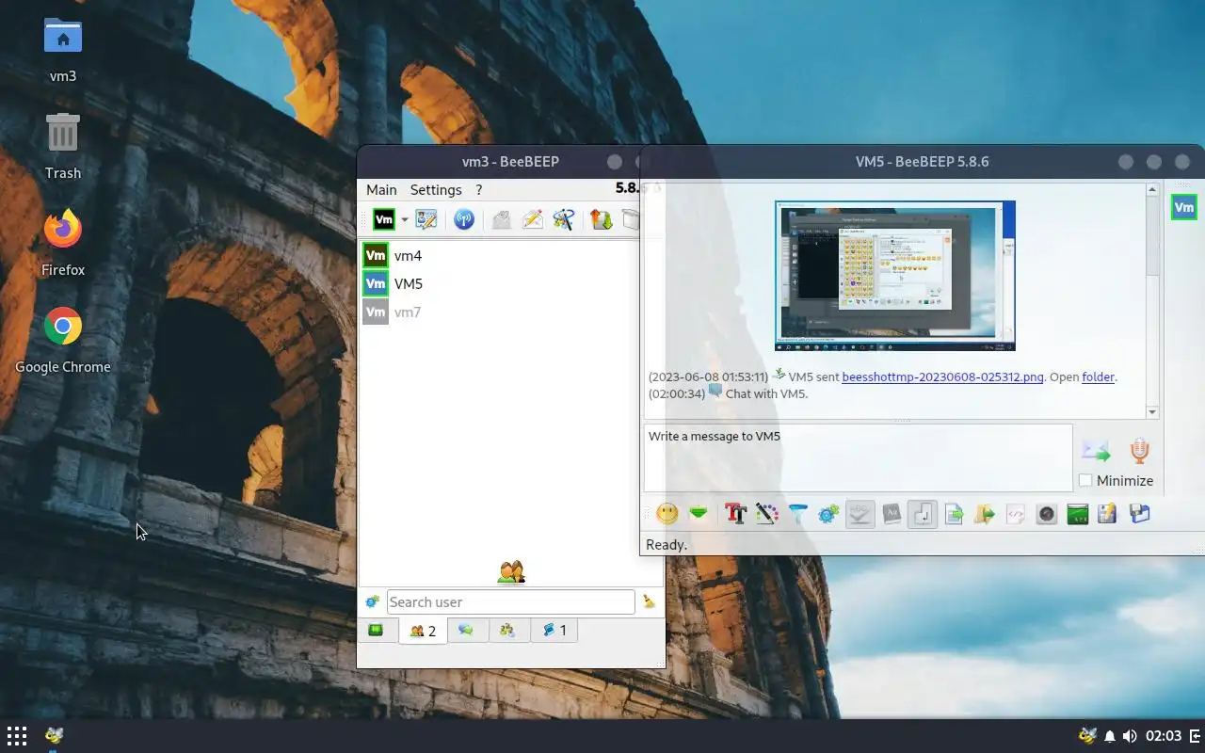Toggle the word completer dictionary icon
This screenshot has height=753, width=1205.
pos(892,514)
